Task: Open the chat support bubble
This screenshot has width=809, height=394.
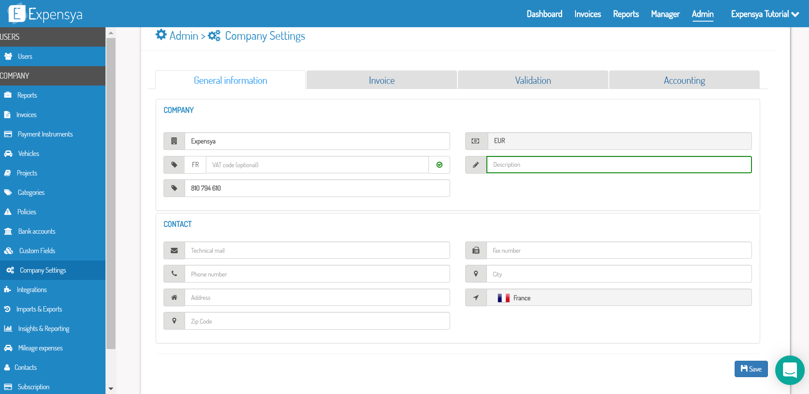Action: [x=790, y=370]
